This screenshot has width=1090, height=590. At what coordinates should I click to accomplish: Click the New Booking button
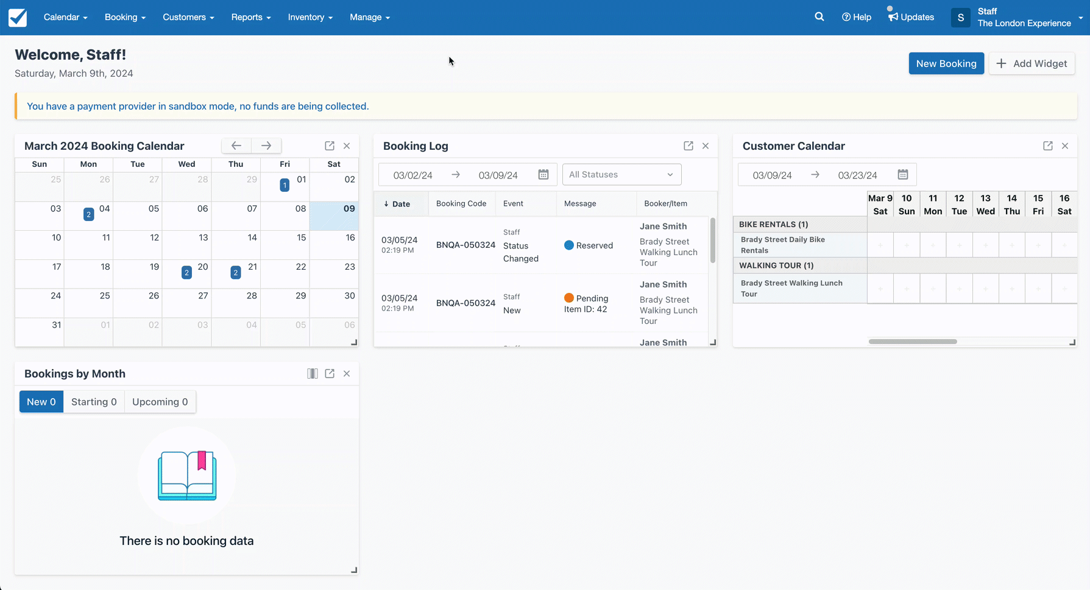[x=946, y=63]
